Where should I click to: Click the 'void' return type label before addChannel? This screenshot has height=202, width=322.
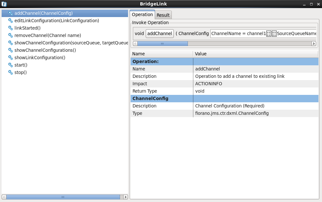click(x=139, y=33)
